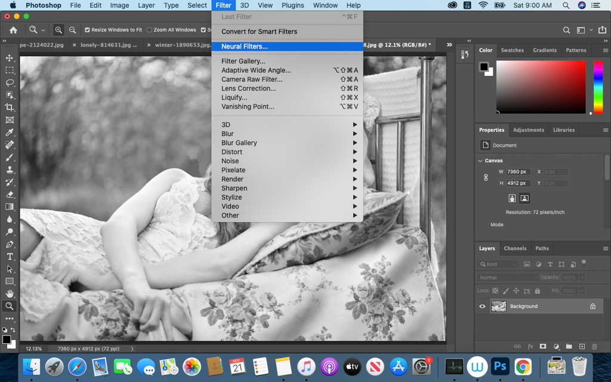Select the Zoom tool in toolbar
Image resolution: width=611 pixels, height=382 pixels.
coord(10,306)
